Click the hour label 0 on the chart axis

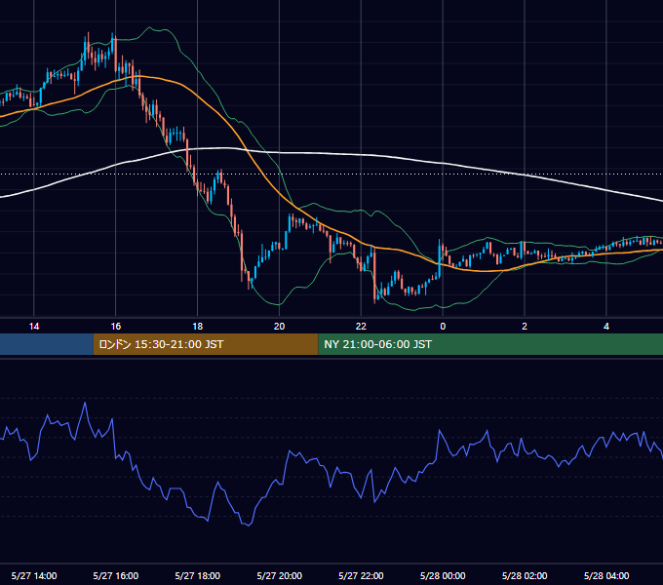click(x=443, y=327)
